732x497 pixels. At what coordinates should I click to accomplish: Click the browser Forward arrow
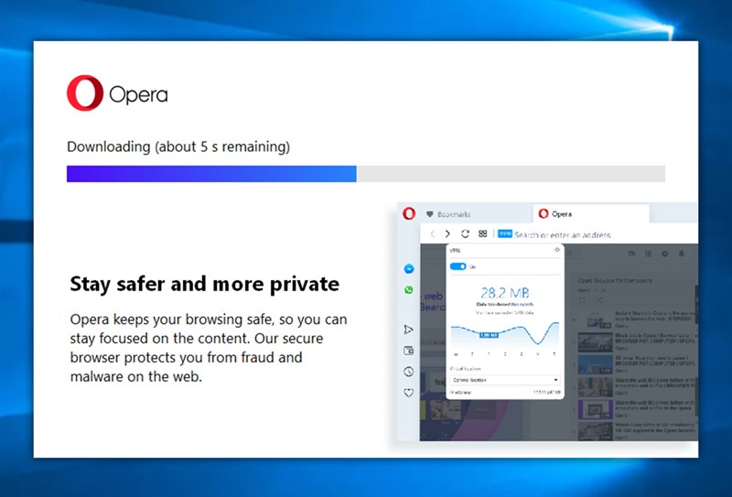click(447, 233)
